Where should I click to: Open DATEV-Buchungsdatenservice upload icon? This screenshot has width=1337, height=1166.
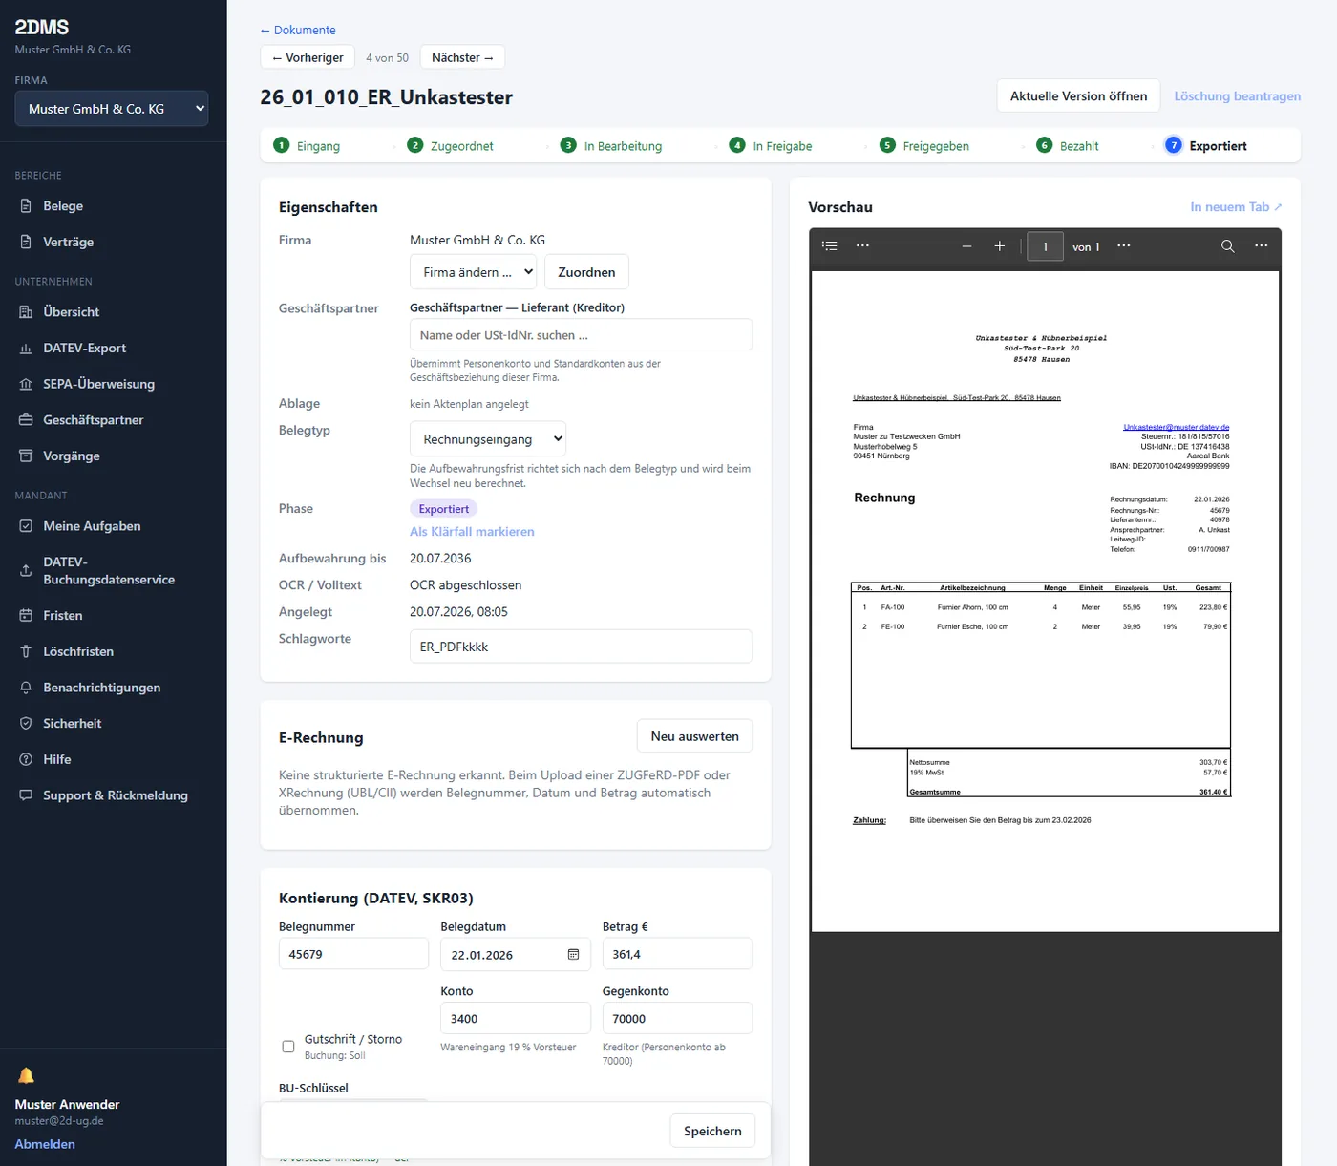tap(26, 571)
